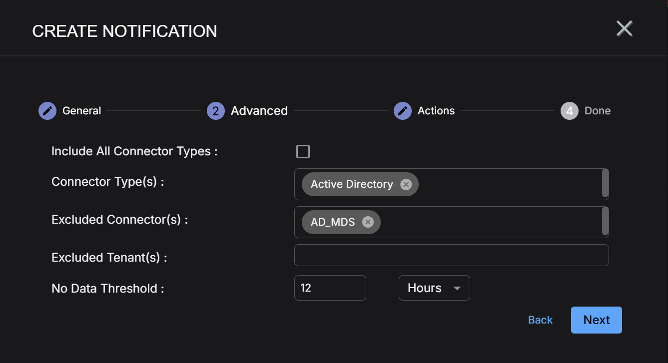Enable Include All Connector Types checkbox
This screenshot has width=668, height=363.
click(303, 152)
